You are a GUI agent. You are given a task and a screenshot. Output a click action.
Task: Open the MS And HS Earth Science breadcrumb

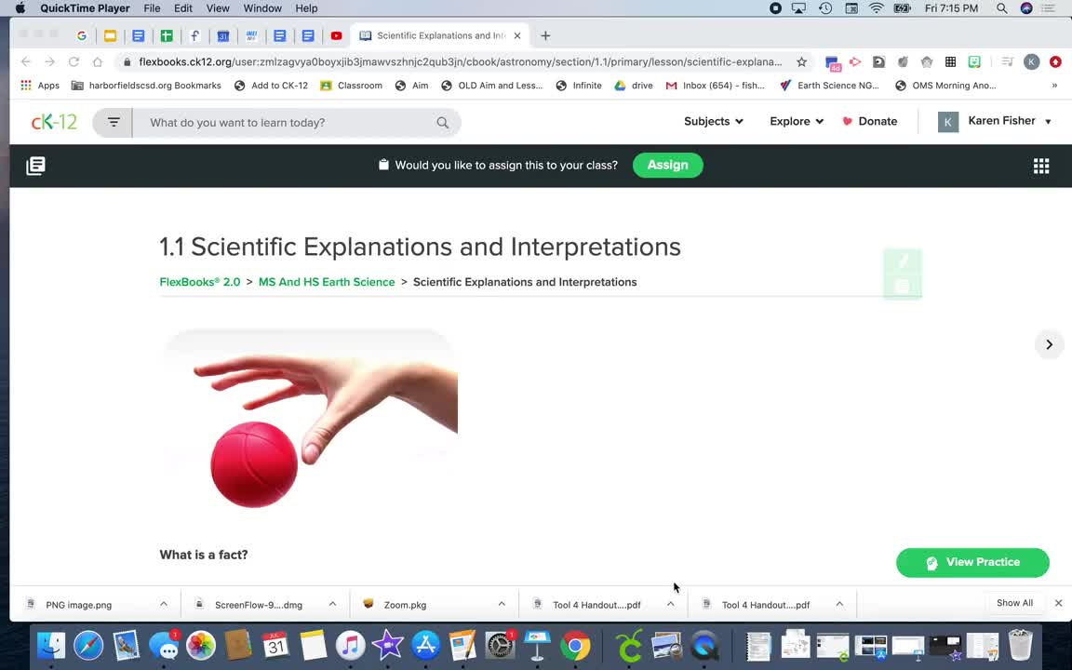[327, 282]
